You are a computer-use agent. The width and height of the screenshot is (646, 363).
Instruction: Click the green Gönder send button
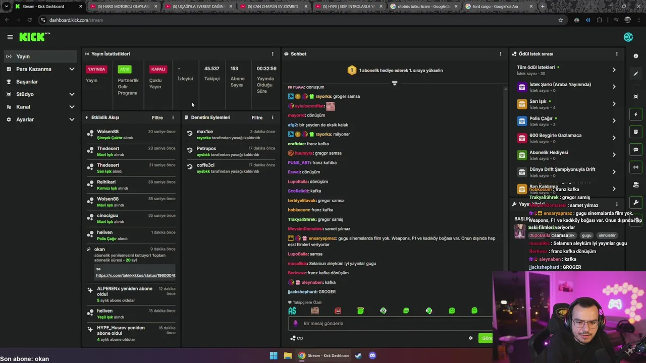tap(486, 338)
